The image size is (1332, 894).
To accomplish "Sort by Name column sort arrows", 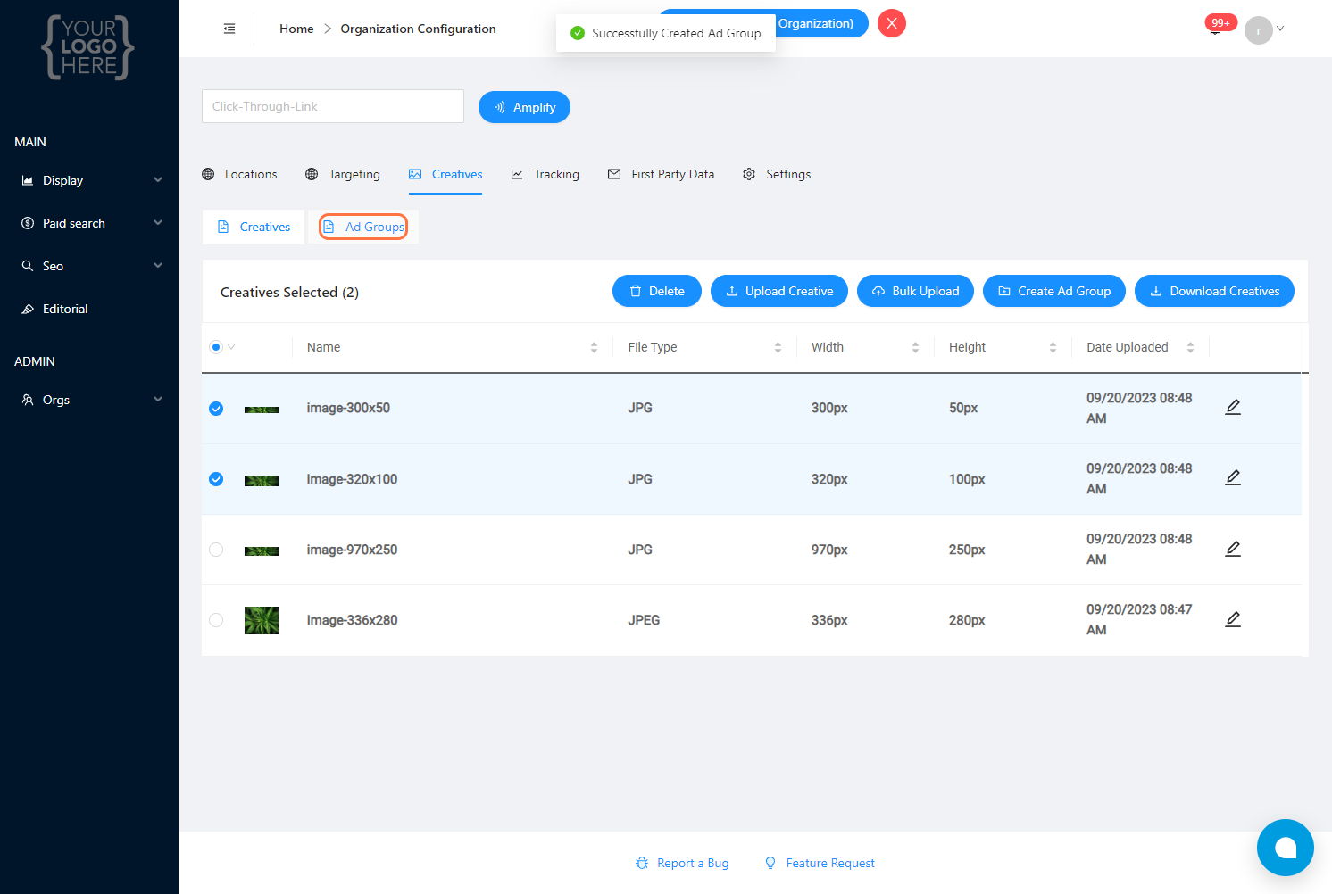I will (x=594, y=347).
